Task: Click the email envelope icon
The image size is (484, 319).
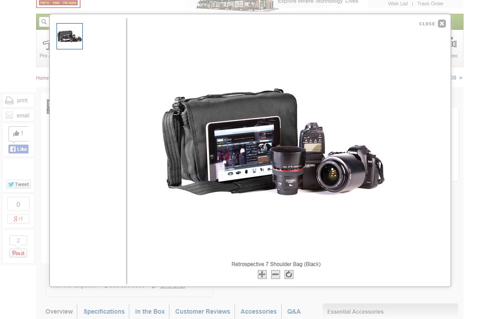Action: 9,115
